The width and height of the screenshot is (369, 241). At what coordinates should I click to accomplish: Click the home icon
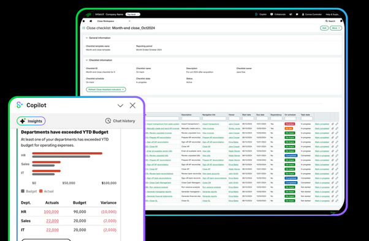coord(91,21)
